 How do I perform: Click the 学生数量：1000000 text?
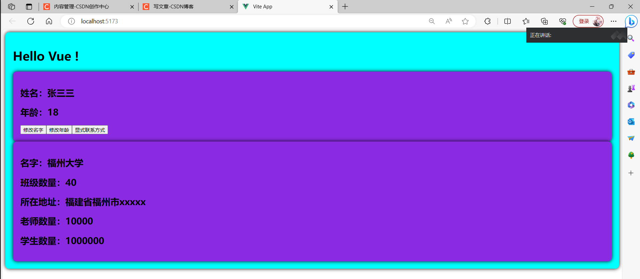tap(62, 241)
